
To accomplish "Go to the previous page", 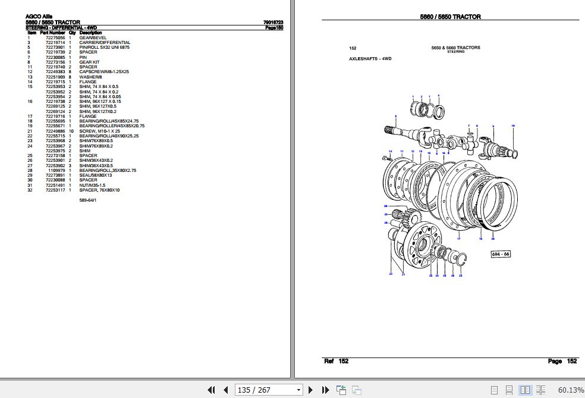I will click(226, 390).
